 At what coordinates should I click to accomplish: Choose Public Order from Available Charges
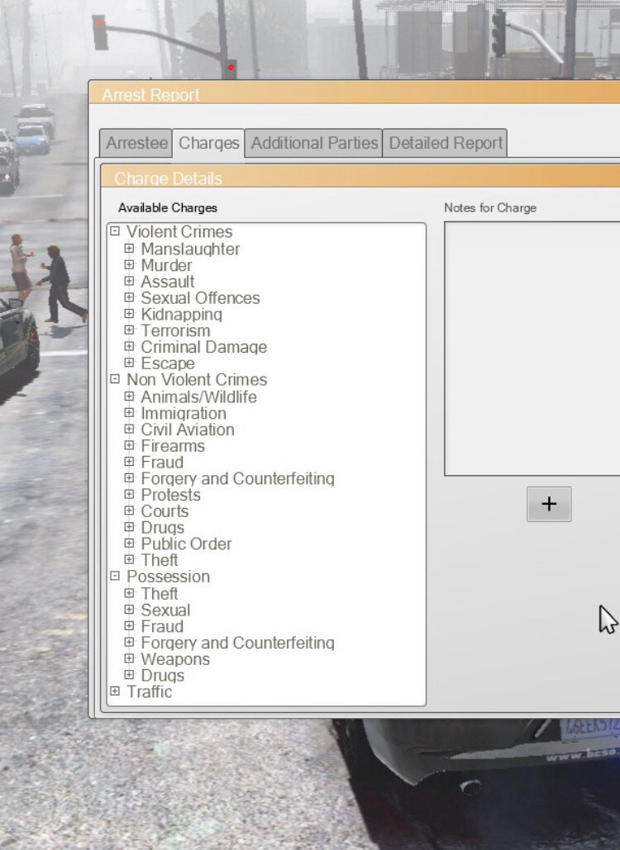click(x=186, y=544)
